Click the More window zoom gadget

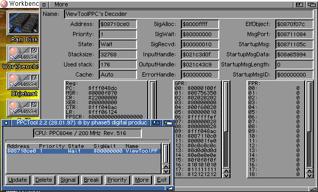[299, 4]
